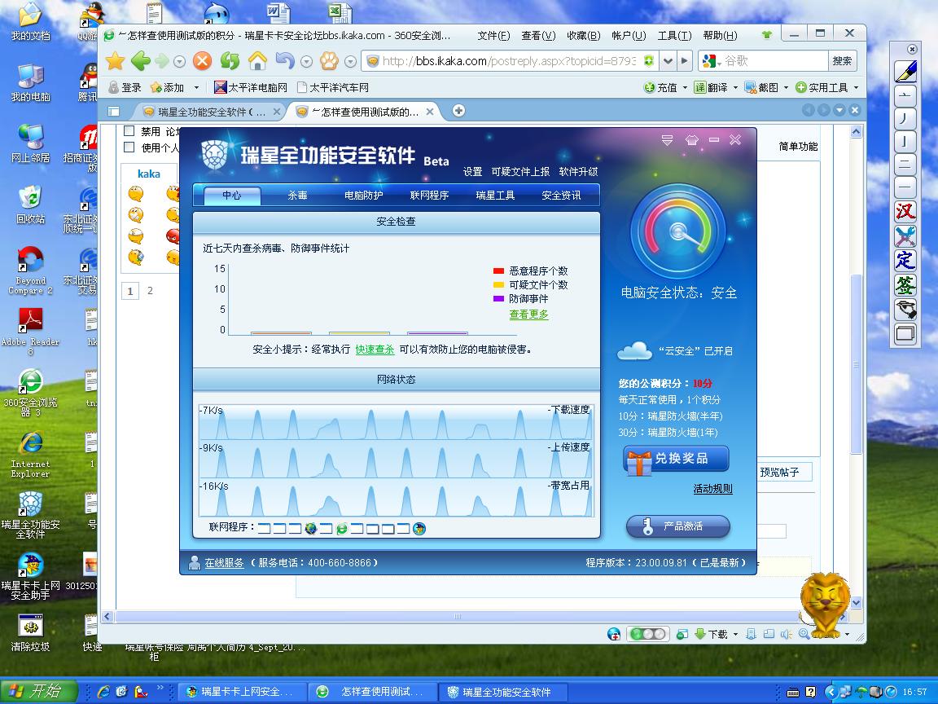Open Internet Explorer desktop shortcut
The image size is (938, 704).
pyautogui.click(x=30, y=453)
